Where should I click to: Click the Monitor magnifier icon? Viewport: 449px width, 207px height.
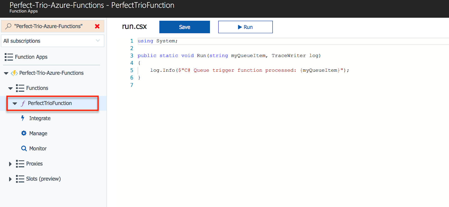(24, 148)
